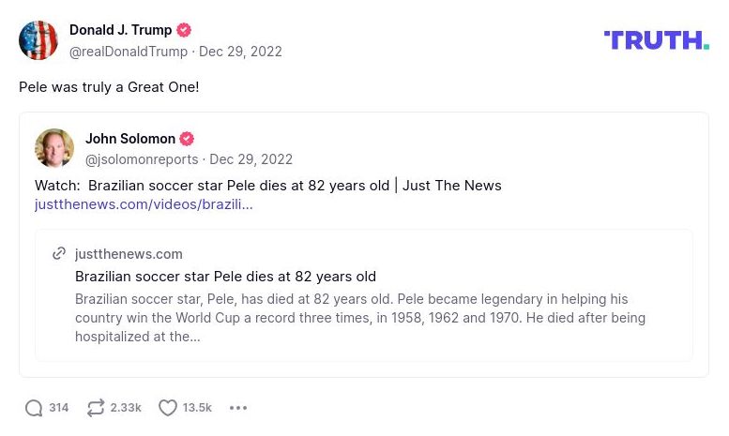The image size is (729, 436).
Task: Open Donald J. Trump's profile avatar
Action: click(x=38, y=40)
